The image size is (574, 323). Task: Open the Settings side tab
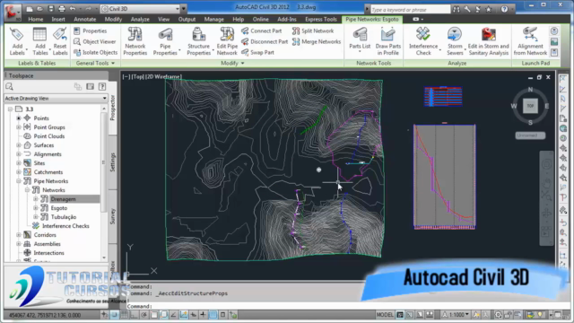pyautogui.click(x=113, y=162)
